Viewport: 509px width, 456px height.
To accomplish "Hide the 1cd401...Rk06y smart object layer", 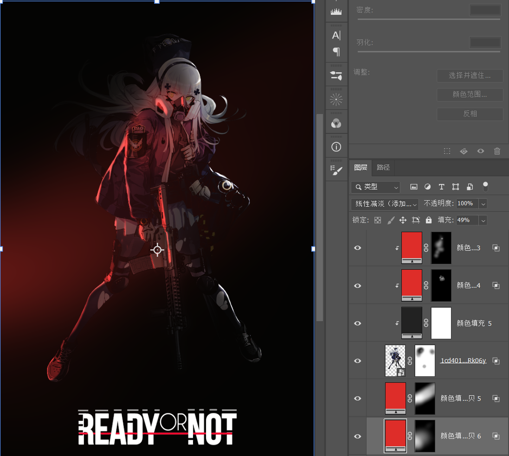I will click(358, 361).
